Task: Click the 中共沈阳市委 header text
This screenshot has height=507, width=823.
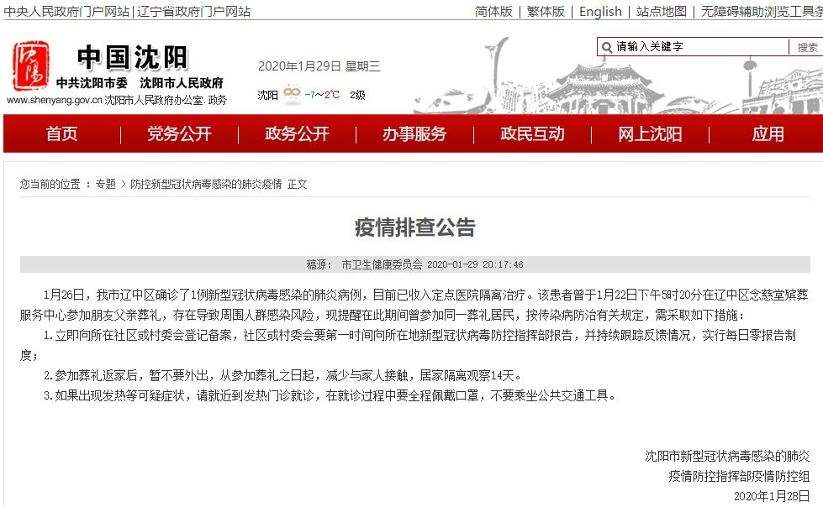Action: tap(92, 83)
